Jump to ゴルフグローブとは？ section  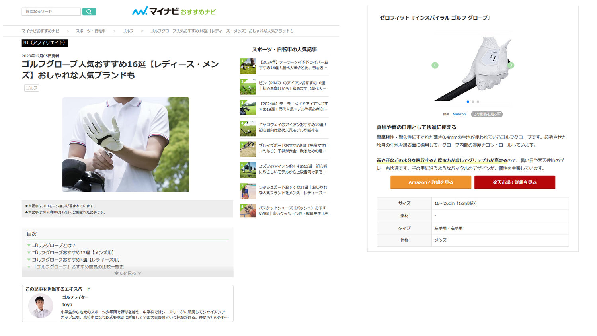53,245
